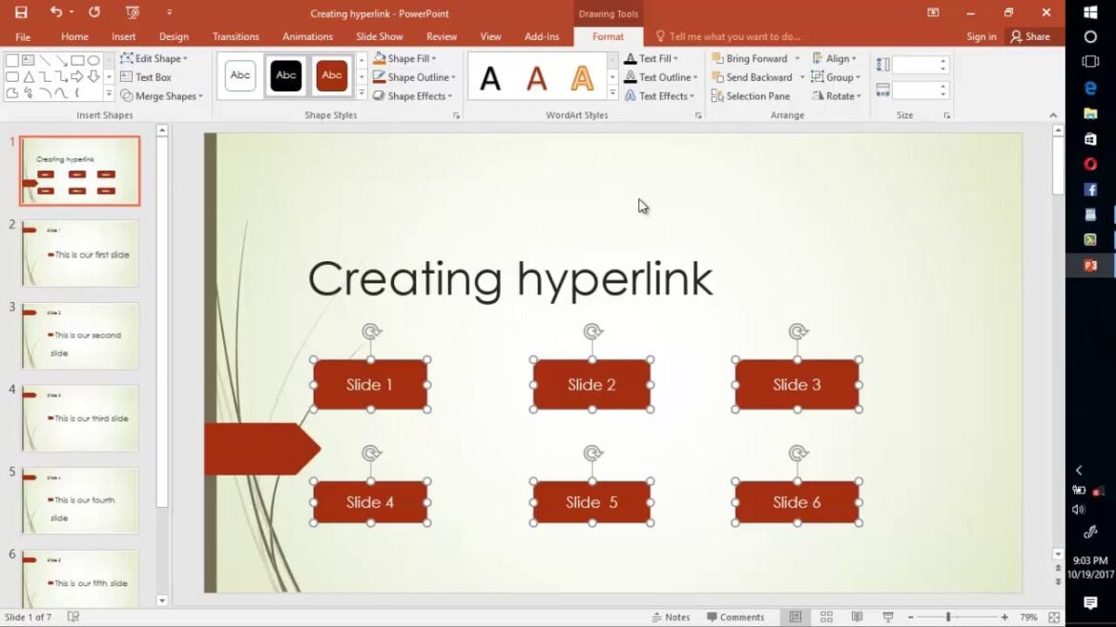Toggle the Notes pane
Screen dimensions: 1116x627
[x=671, y=617]
